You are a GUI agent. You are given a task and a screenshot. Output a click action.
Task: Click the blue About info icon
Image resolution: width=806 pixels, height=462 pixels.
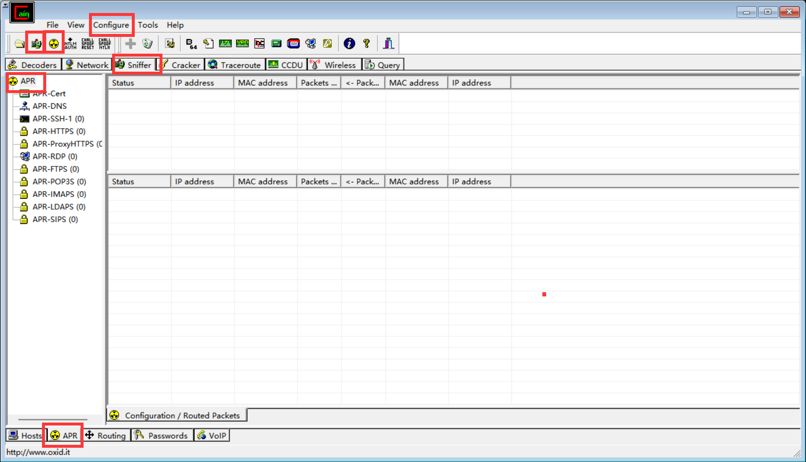tap(349, 43)
